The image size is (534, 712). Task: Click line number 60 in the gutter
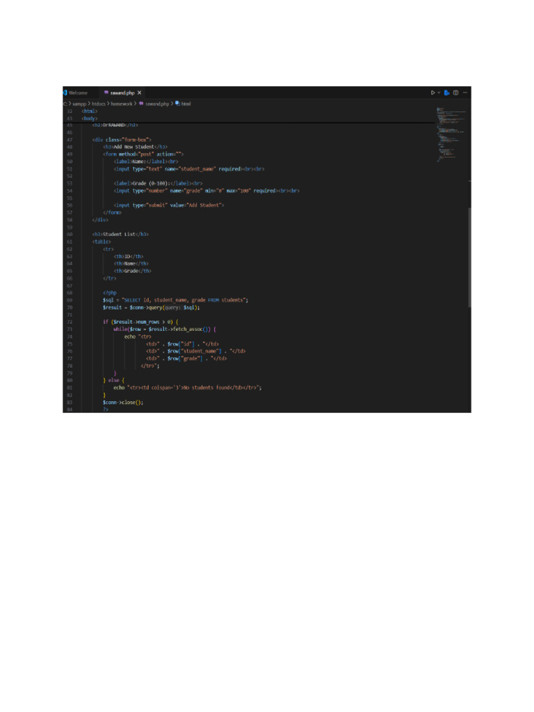70,234
